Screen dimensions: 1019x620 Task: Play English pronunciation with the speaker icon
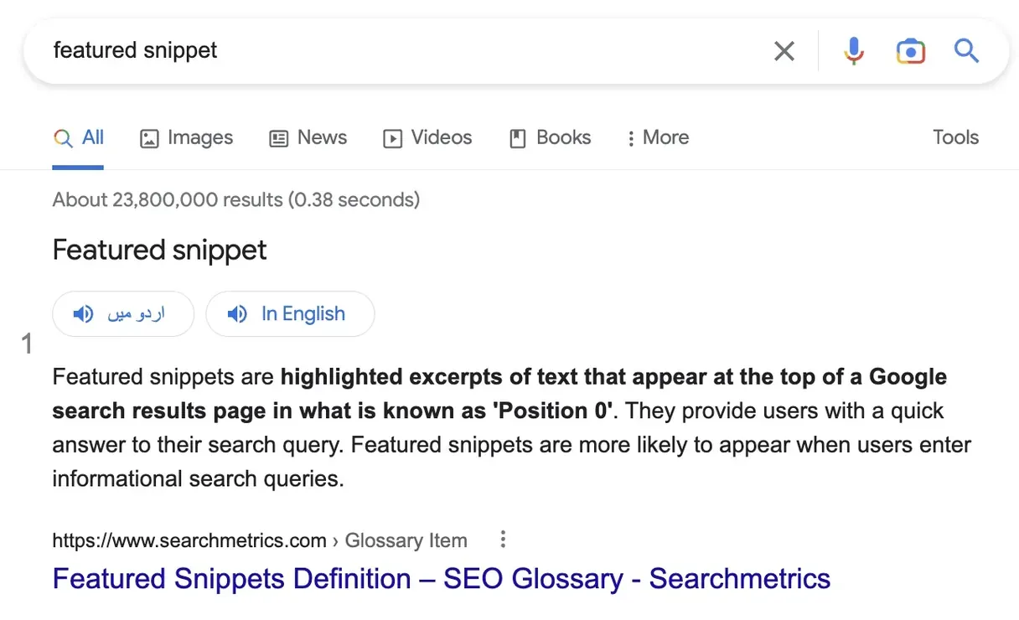click(237, 313)
